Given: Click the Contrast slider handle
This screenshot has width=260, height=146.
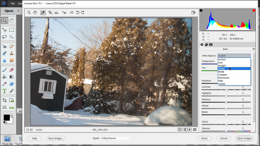Looking at the screenshot, I should click(x=226, y=90).
